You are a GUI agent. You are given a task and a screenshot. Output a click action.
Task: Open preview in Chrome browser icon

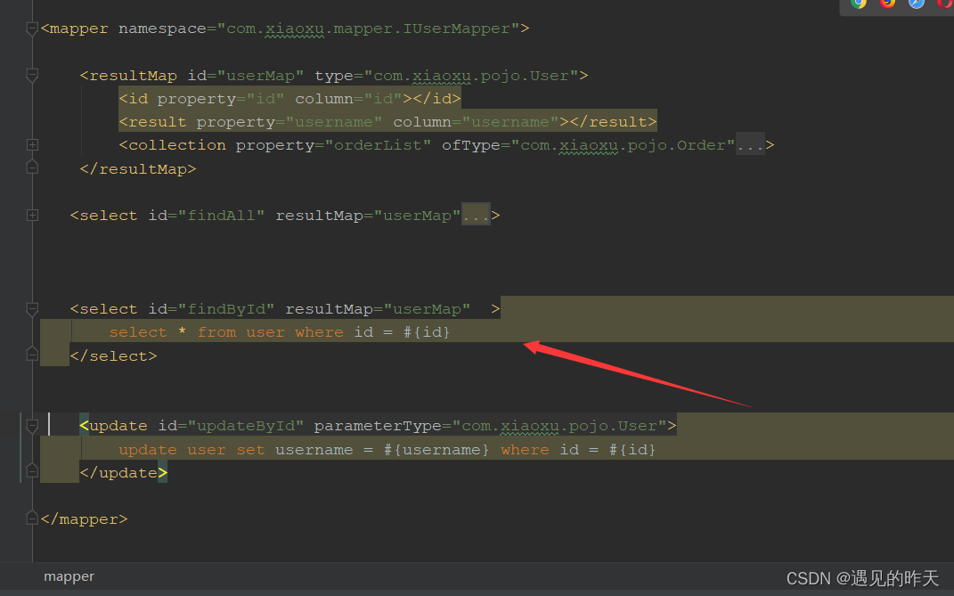coord(859,3)
